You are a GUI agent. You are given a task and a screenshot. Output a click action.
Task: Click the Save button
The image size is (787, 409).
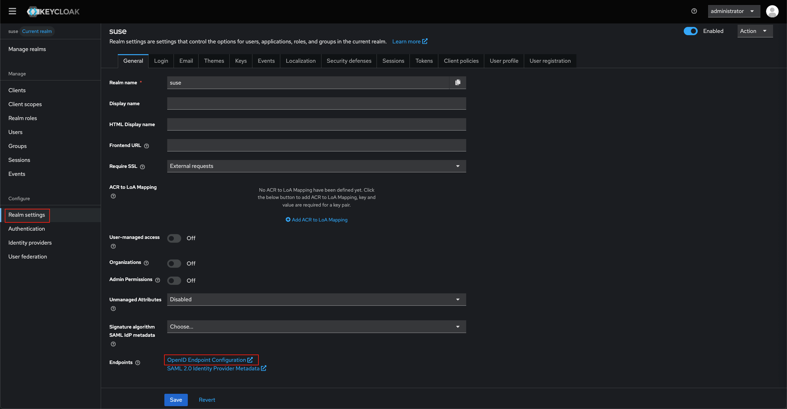(176, 400)
